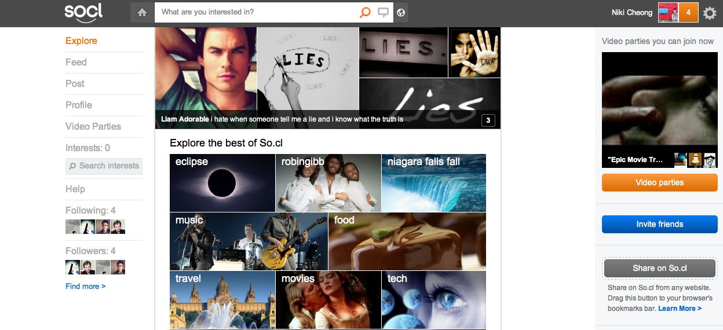Open the Feed menu item
This screenshot has width=723, height=330.
pyautogui.click(x=76, y=62)
